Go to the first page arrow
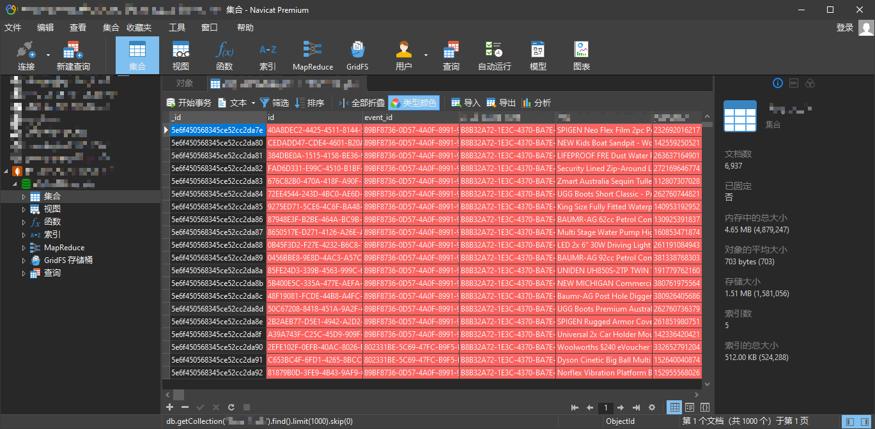 (575, 407)
